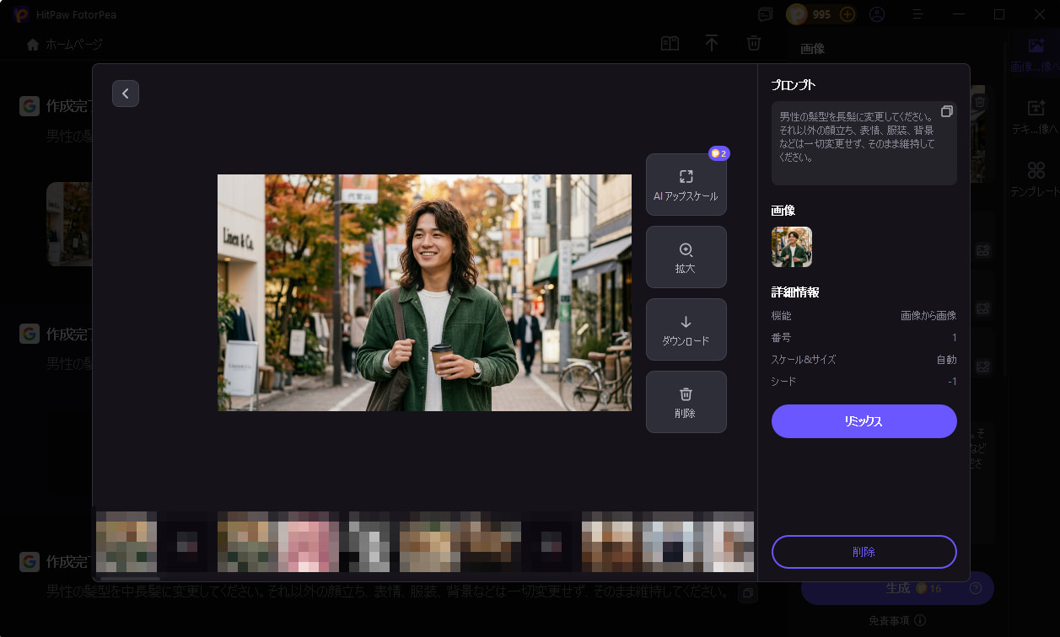Download the generated image
Viewport: 1060px width, 637px height.
click(686, 329)
